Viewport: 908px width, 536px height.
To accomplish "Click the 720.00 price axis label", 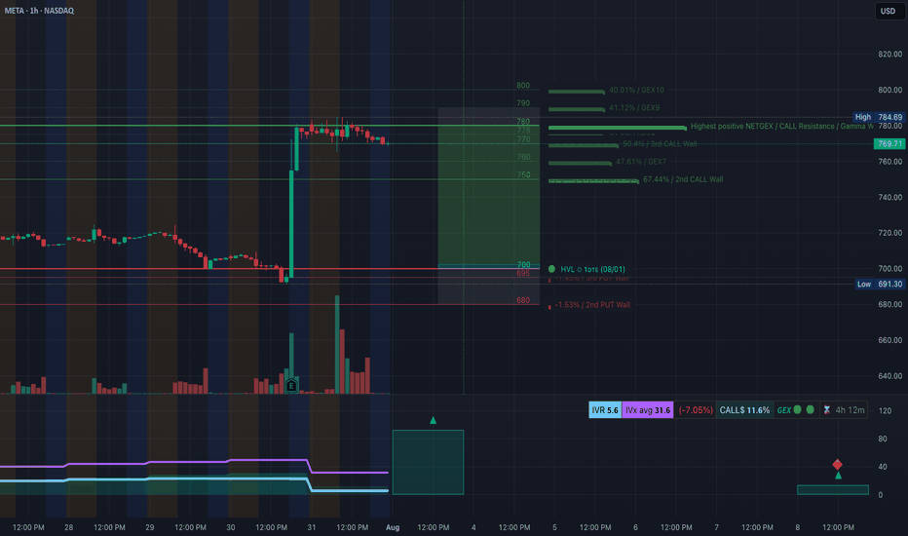I will (890, 233).
